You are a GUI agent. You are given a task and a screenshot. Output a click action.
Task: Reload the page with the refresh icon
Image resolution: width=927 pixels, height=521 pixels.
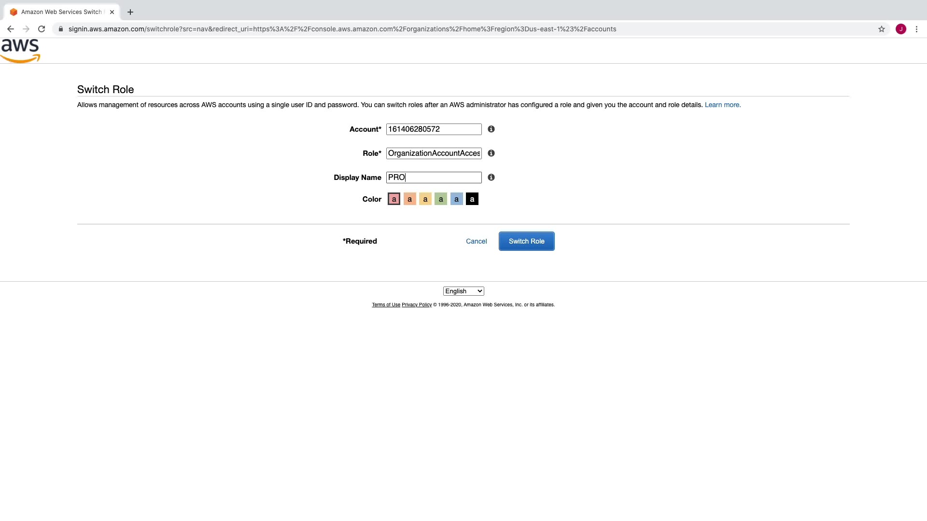(x=42, y=29)
